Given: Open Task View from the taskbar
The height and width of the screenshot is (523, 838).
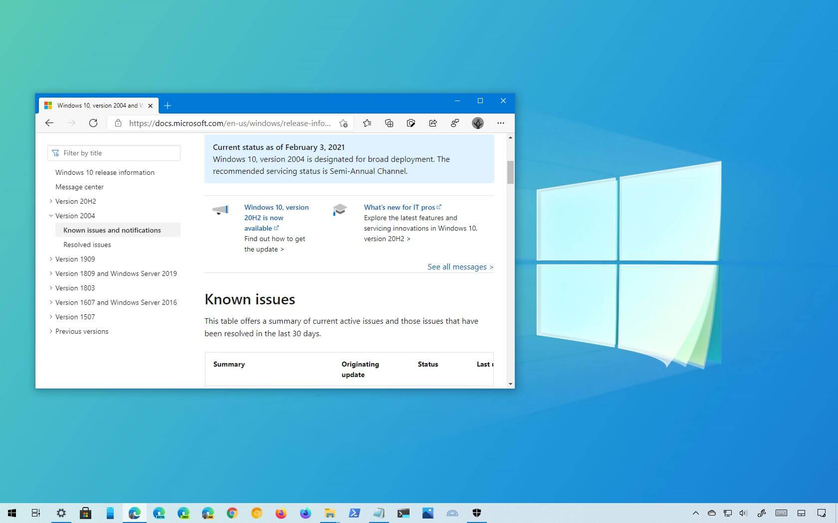Looking at the screenshot, I should 36,513.
